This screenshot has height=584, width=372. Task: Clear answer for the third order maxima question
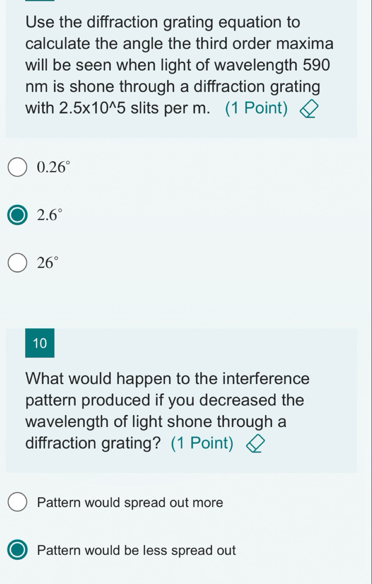[x=311, y=109]
